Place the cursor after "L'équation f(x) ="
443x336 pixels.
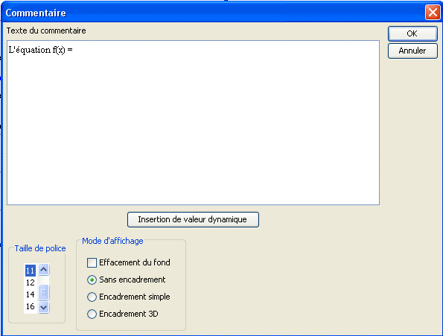click(x=74, y=50)
